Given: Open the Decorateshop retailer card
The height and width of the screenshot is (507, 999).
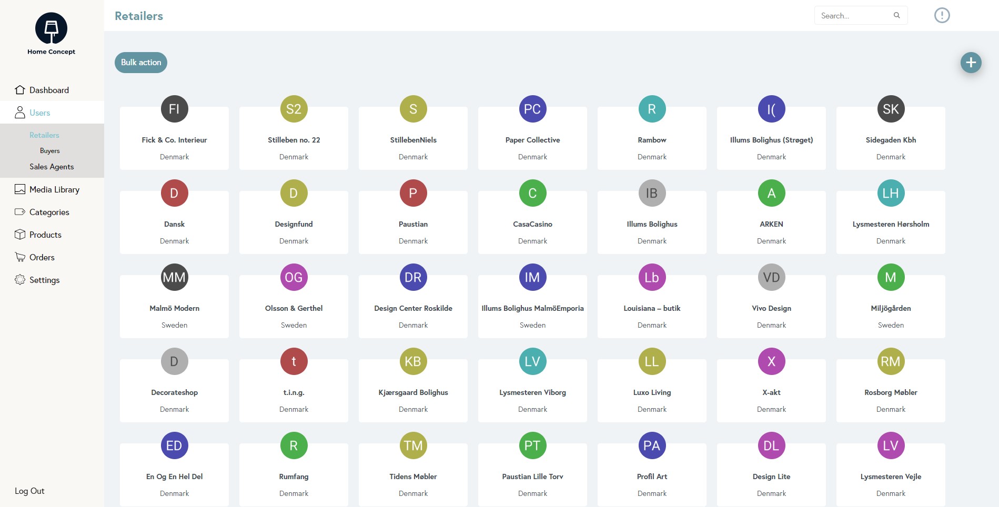Looking at the screenshot, I should click(x=174, y=391).
